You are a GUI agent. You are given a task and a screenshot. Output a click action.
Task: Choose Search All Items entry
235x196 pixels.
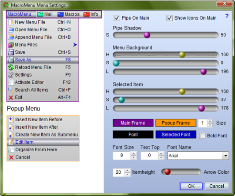(43, 90)
